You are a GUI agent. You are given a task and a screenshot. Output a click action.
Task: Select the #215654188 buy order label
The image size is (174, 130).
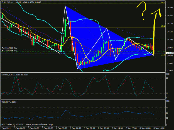point(9,48)
